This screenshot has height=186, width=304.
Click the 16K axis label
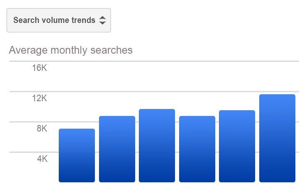coord(40,68)
